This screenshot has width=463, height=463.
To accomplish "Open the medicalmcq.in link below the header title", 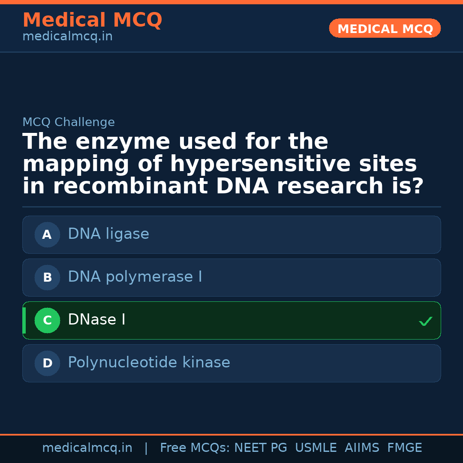I will [x=67, y=37].
